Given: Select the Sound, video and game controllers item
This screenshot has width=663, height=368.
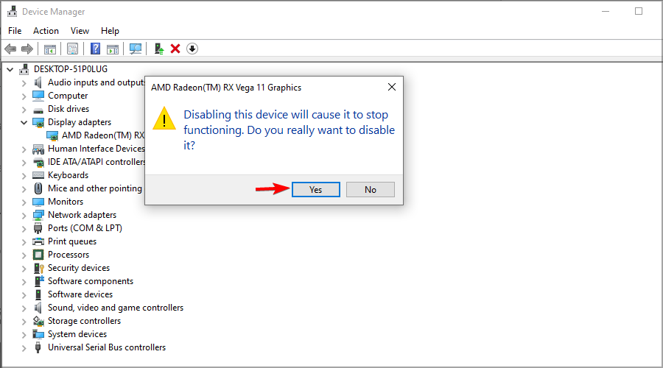Looking at the screenshot, I should [116, 308].
